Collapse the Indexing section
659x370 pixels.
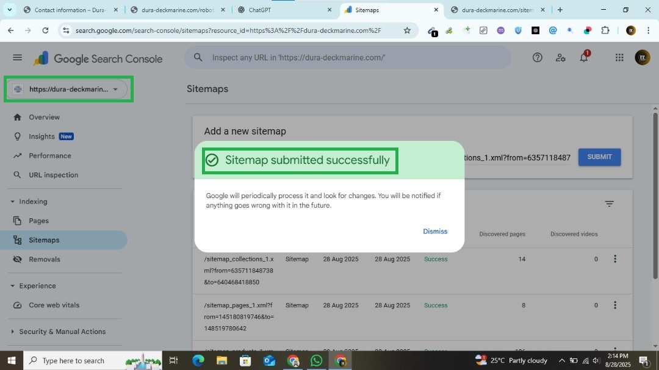pos(12,202)
